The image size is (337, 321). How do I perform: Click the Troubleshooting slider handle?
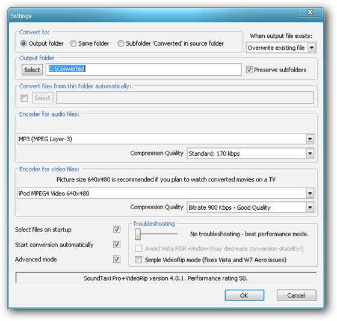(x=138, y=234)
